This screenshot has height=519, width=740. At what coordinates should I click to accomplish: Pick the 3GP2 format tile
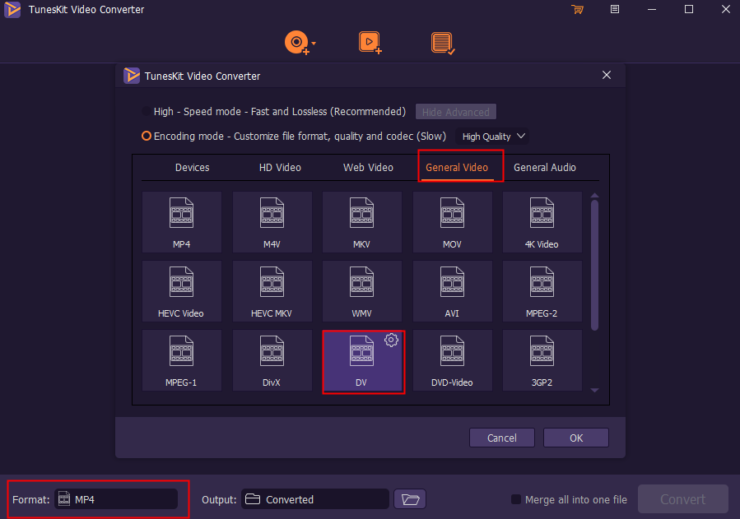tap(542, 360)
